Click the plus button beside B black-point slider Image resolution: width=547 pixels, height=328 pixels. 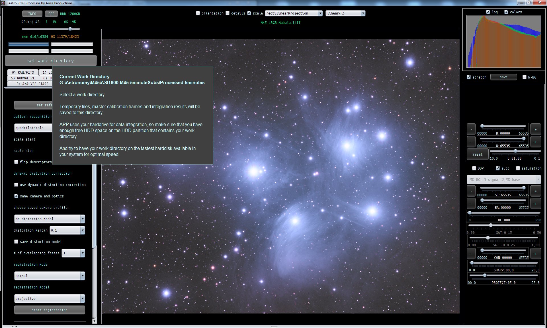[536, 129]
